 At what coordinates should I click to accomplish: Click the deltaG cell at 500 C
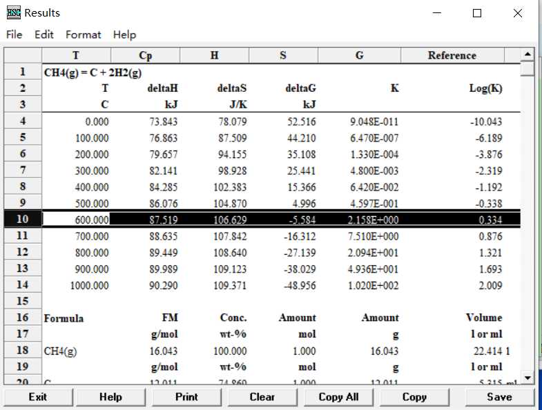[x=283, y=203]
